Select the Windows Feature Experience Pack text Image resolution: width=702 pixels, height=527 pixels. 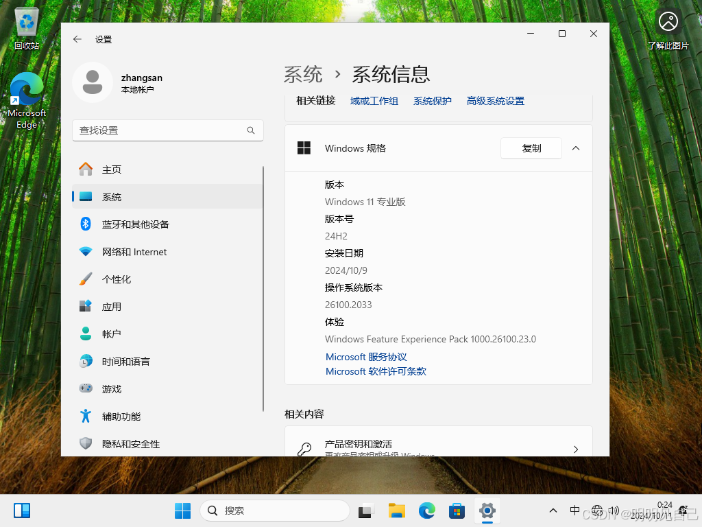431,339
